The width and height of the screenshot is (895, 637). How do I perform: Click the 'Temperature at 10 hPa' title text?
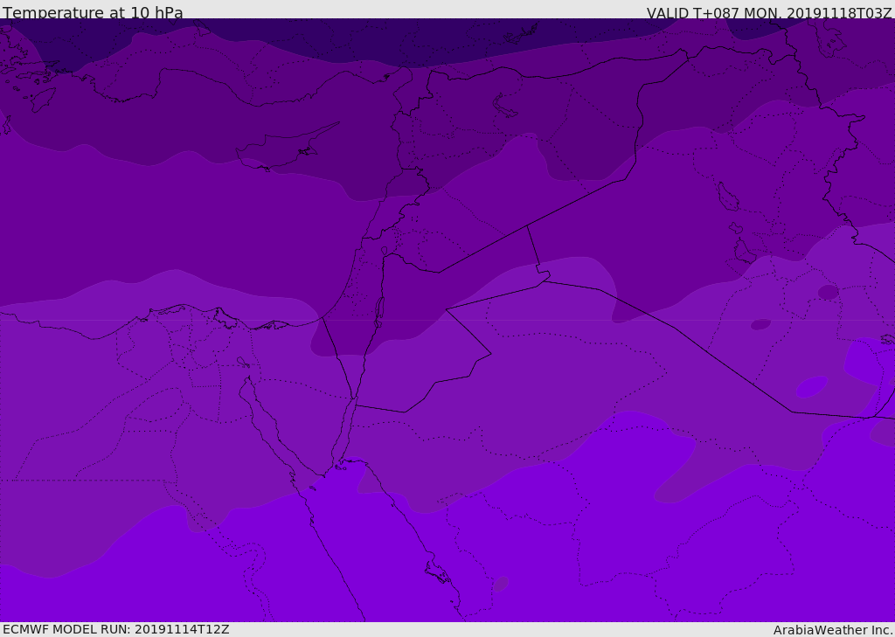93,12
